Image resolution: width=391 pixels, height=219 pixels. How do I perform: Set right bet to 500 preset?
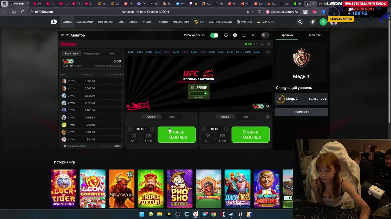(x=208, y=141)
